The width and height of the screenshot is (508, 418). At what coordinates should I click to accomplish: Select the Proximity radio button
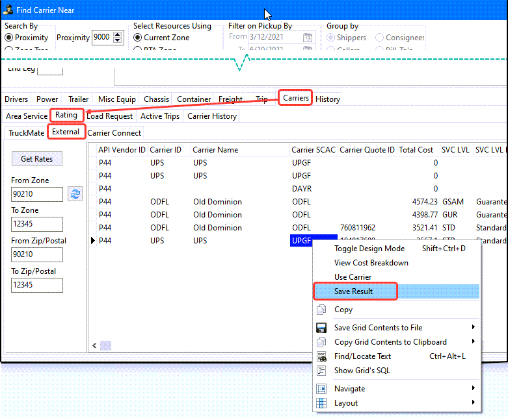tap(9, 38)
